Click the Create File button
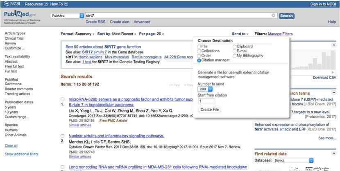The image size is (340, 171). pos(209,110)
